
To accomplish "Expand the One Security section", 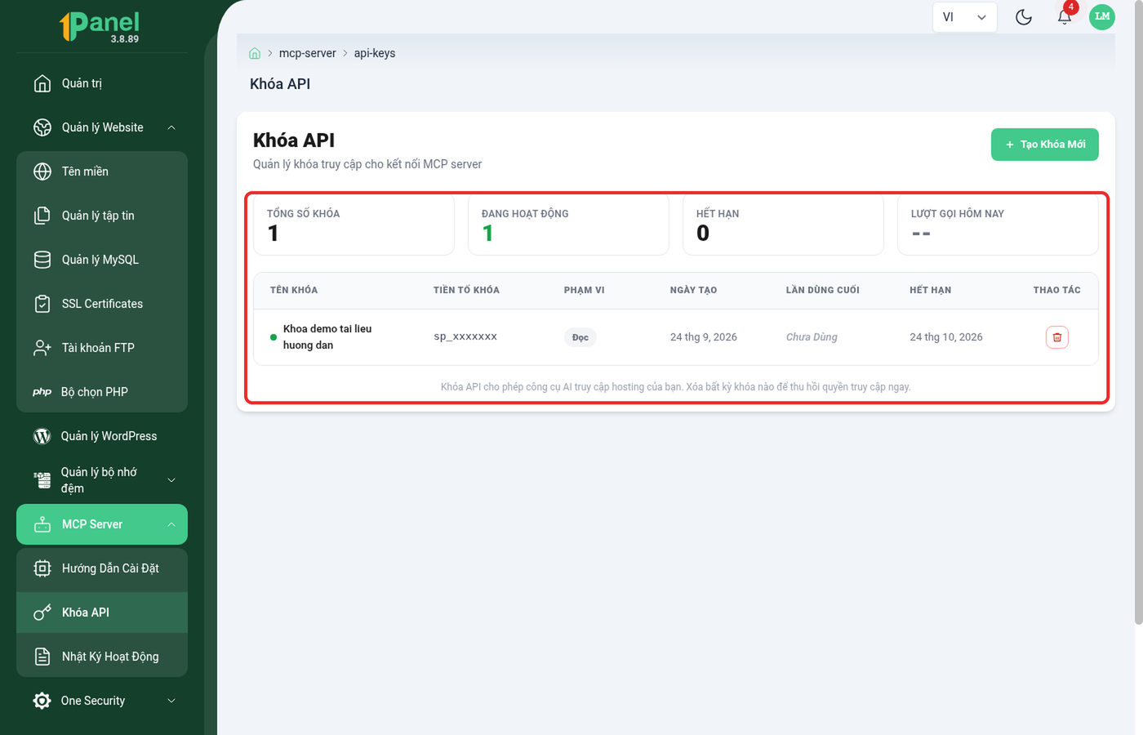I will click(x=171, y=701).
